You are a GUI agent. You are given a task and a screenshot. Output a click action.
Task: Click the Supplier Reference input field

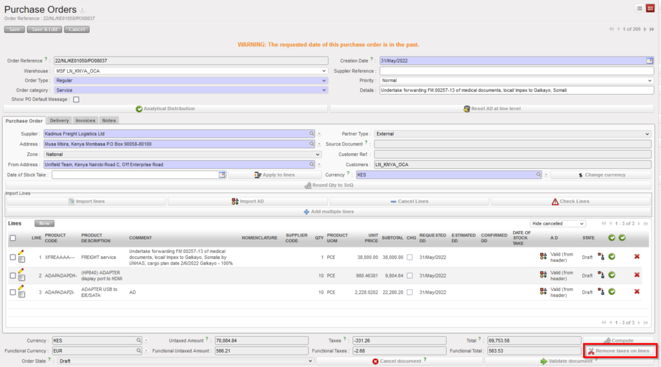pyautogui.click(x=517, y=71)
